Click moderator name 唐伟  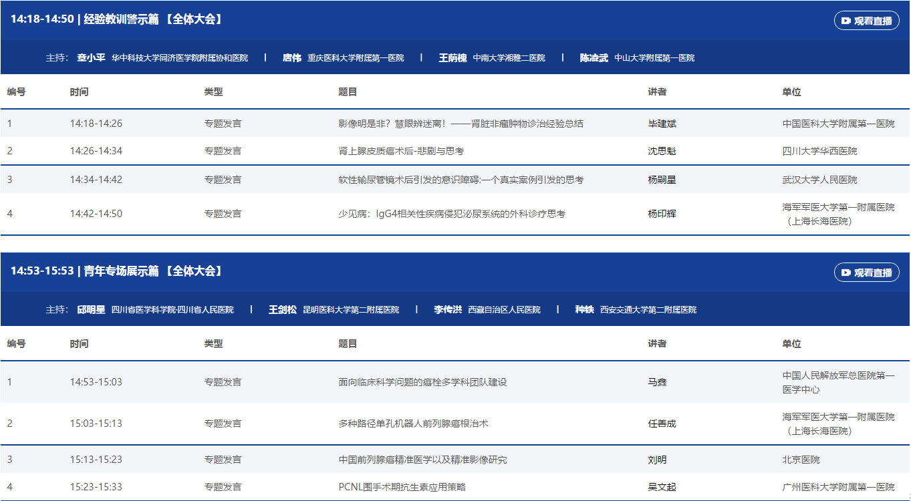(x=291, y=58)
